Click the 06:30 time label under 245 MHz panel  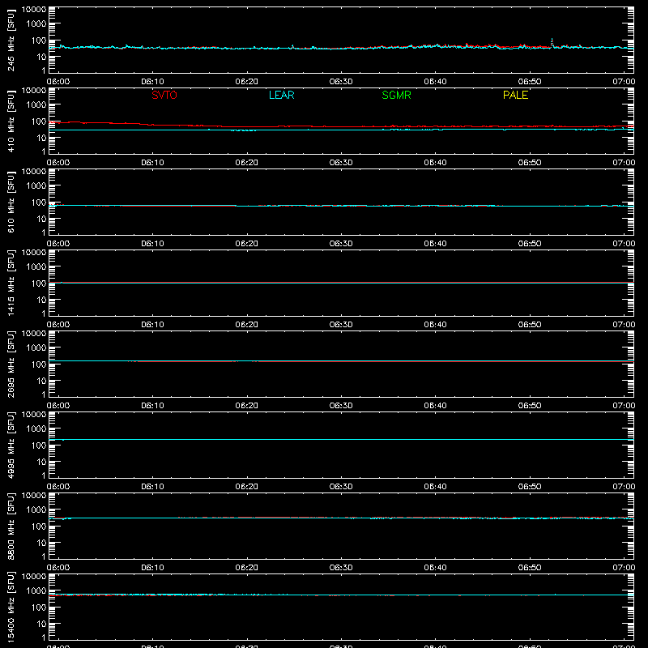click(x=341, y=82)
